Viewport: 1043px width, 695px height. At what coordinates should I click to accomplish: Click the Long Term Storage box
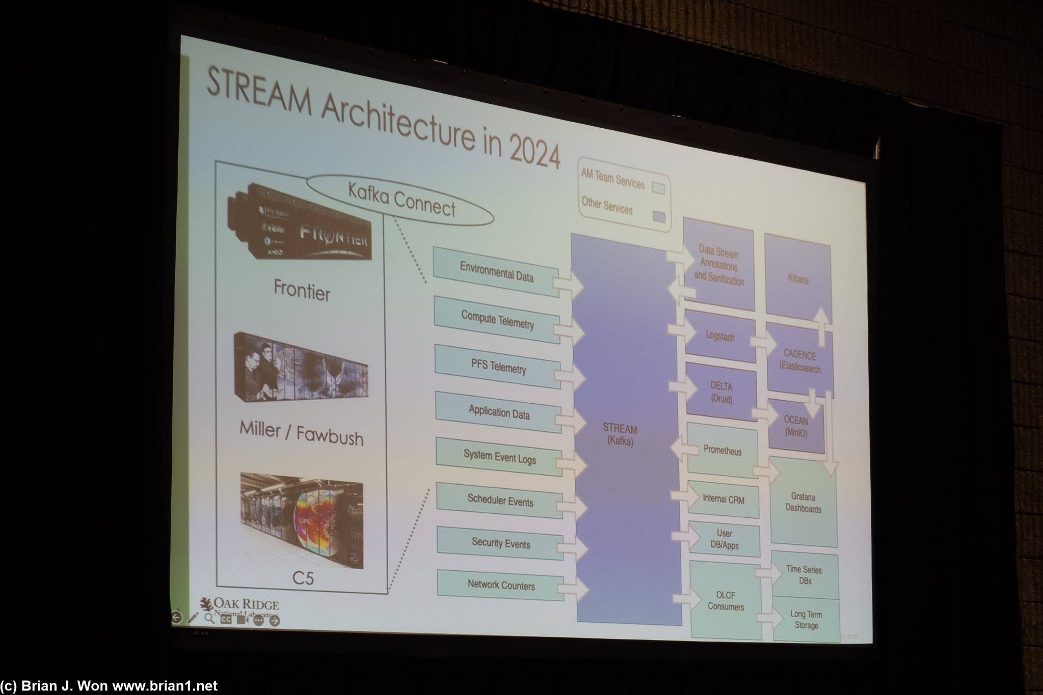807,620
